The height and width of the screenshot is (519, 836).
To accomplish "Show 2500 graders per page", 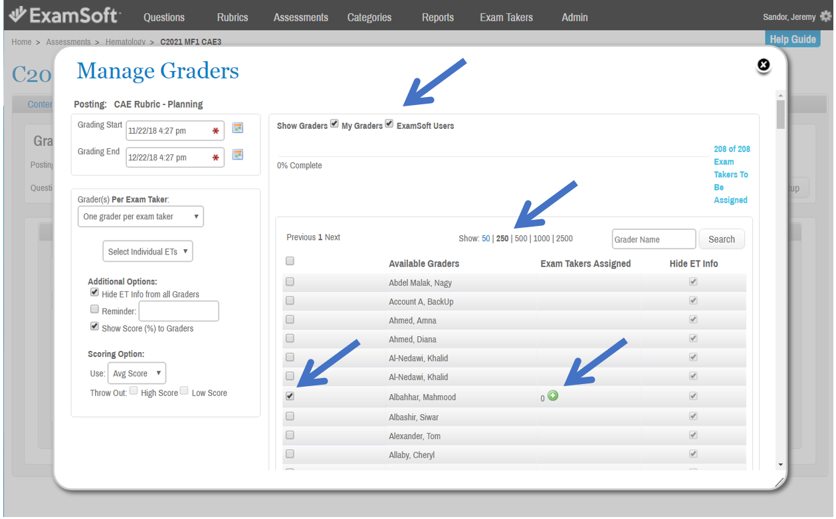I will (x=564, y=239).
